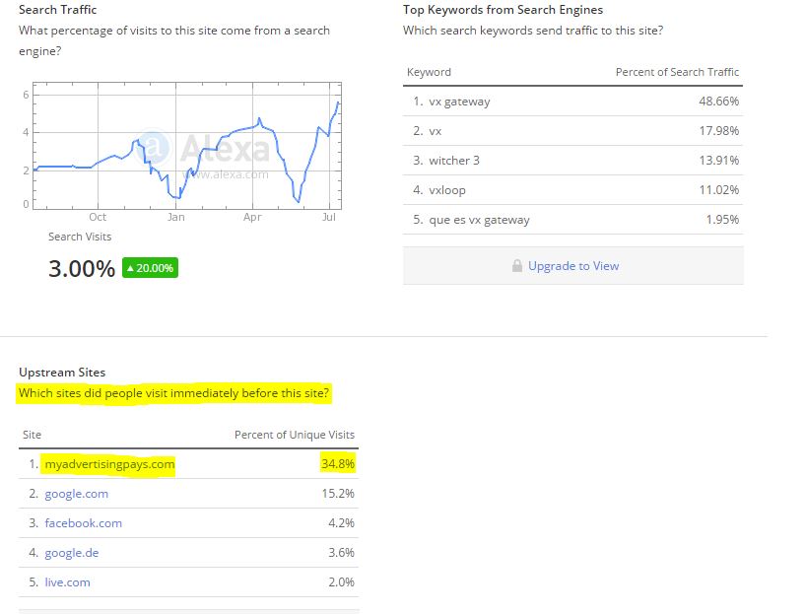The image size is (806, 614).
Task: Click the lock icon beside Upgrade to View
Action: point(517,266)
